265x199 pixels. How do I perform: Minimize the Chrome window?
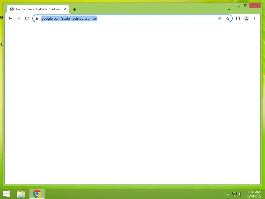tap(238, 6)
